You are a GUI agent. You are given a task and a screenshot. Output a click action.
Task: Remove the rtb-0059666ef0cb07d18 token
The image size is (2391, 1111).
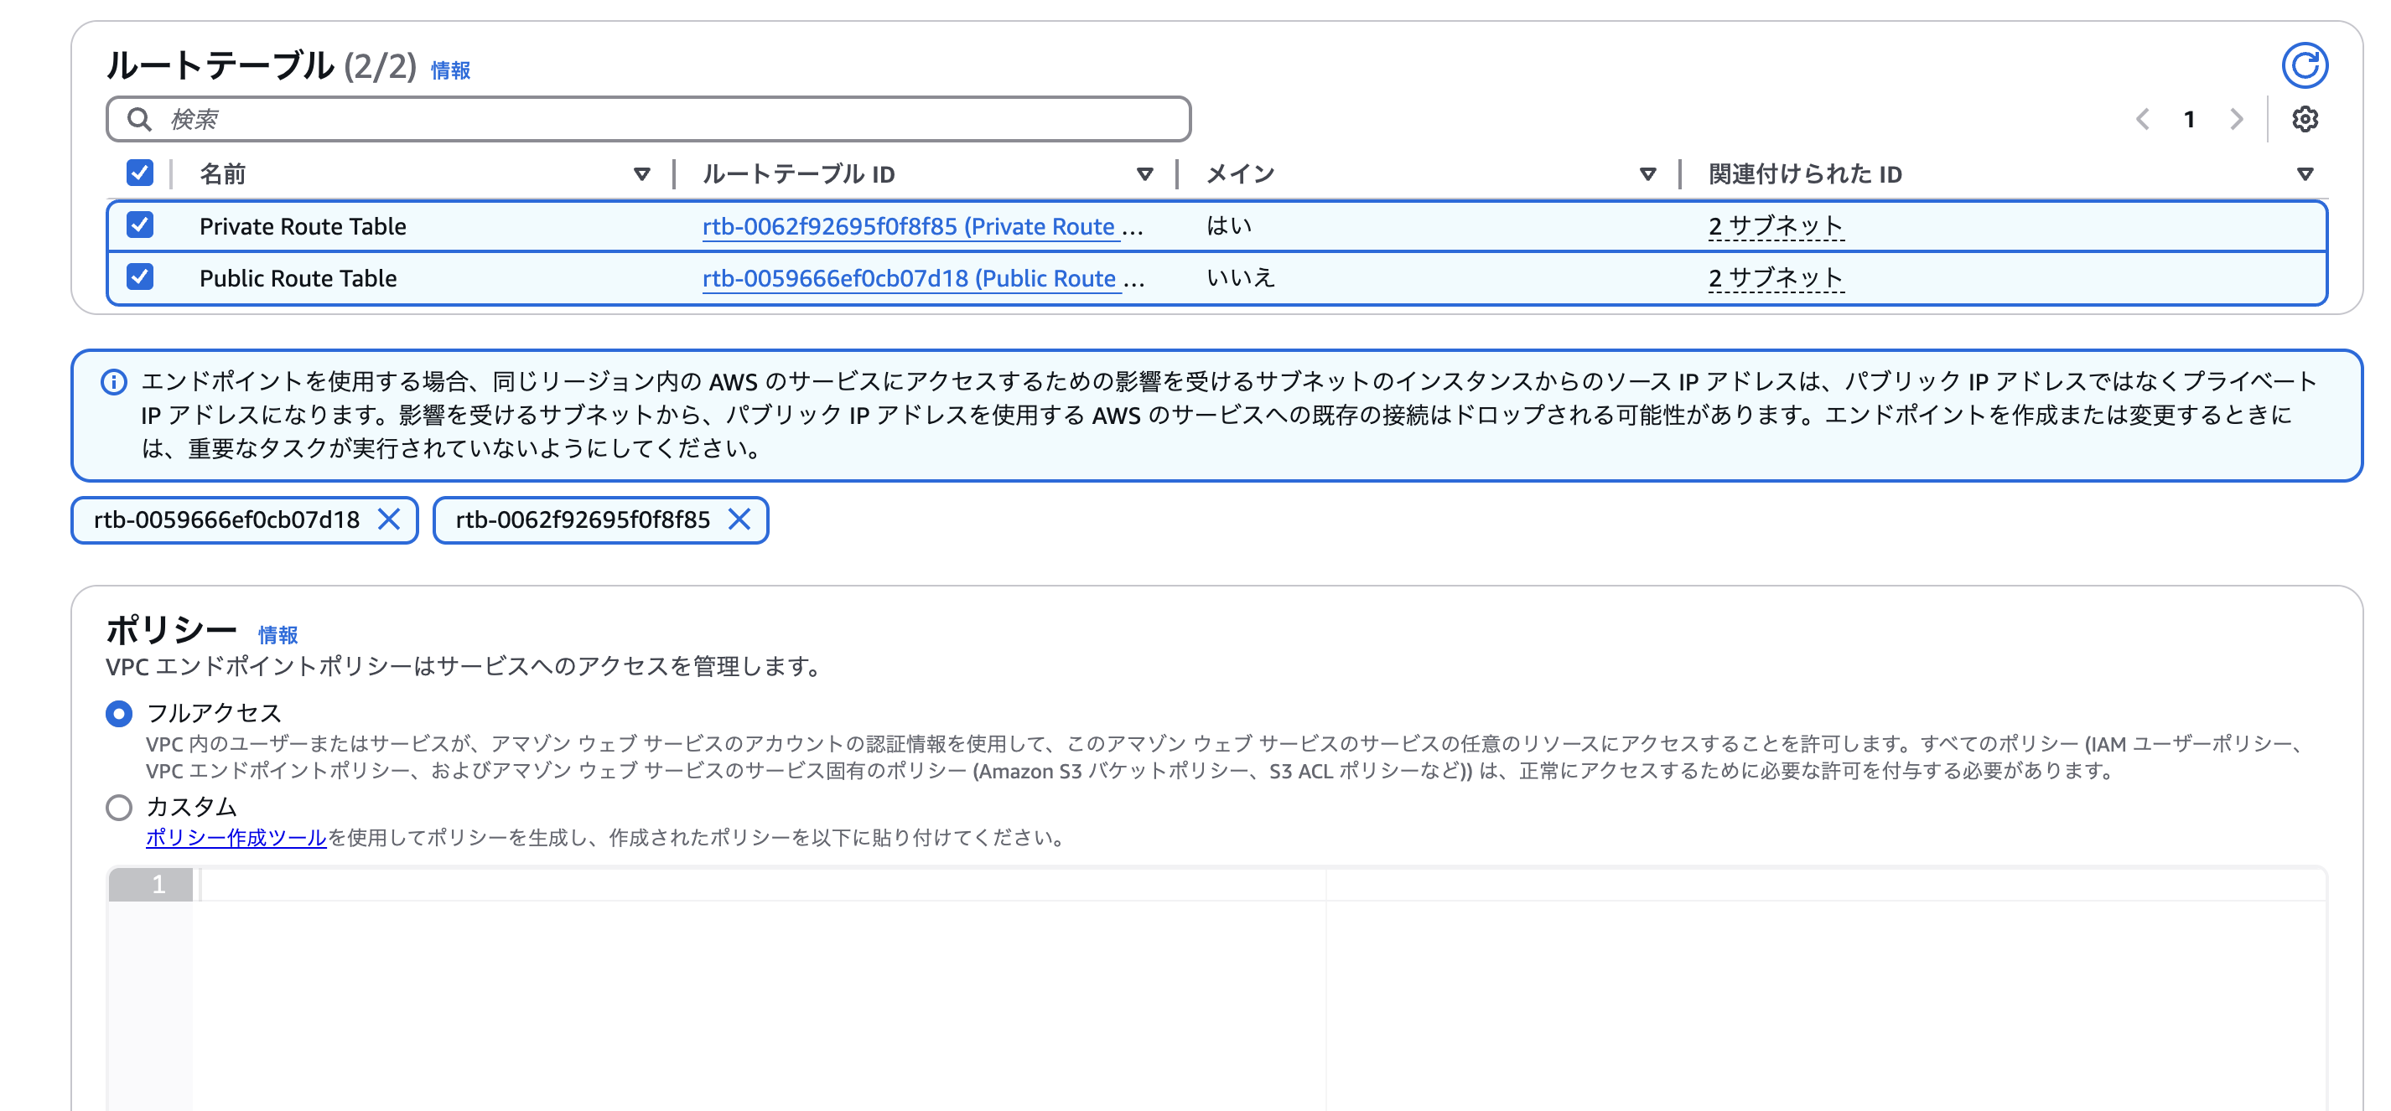389,519
